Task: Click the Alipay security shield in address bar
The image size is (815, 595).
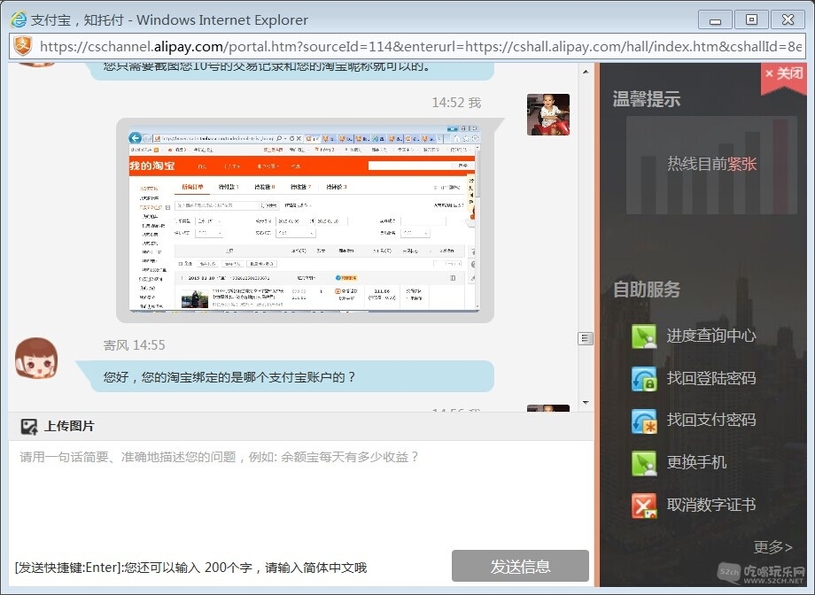Action: 22,46
